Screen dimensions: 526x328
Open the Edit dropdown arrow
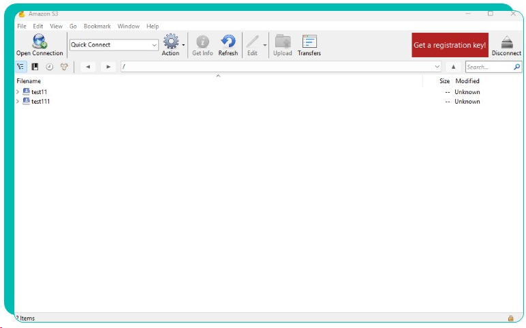pyautogui.click(x=264, y=44)
